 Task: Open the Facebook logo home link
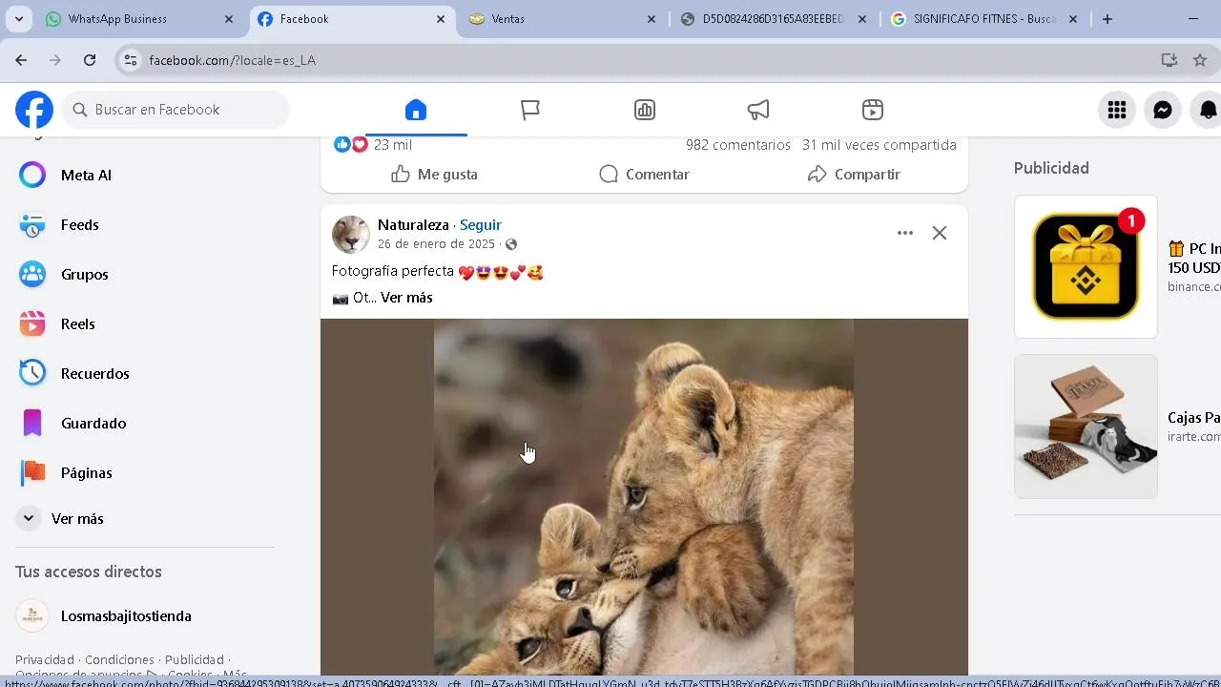[34, 110]
